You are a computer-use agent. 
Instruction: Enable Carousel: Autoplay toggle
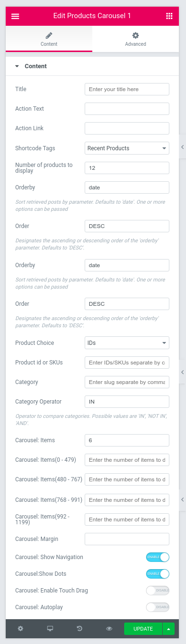pyautogui.click(x=157, y=607)
